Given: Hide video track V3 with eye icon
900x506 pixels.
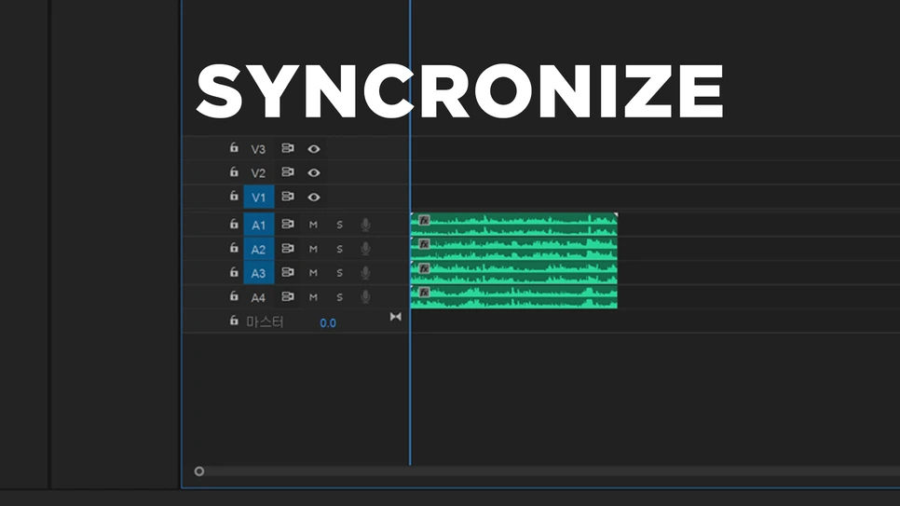Looking at the screenshot, I should [313, 149].
